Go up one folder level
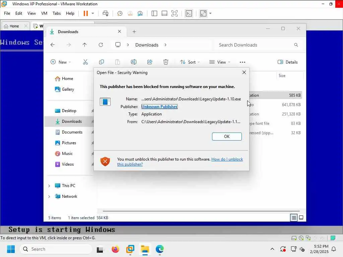 85,45
